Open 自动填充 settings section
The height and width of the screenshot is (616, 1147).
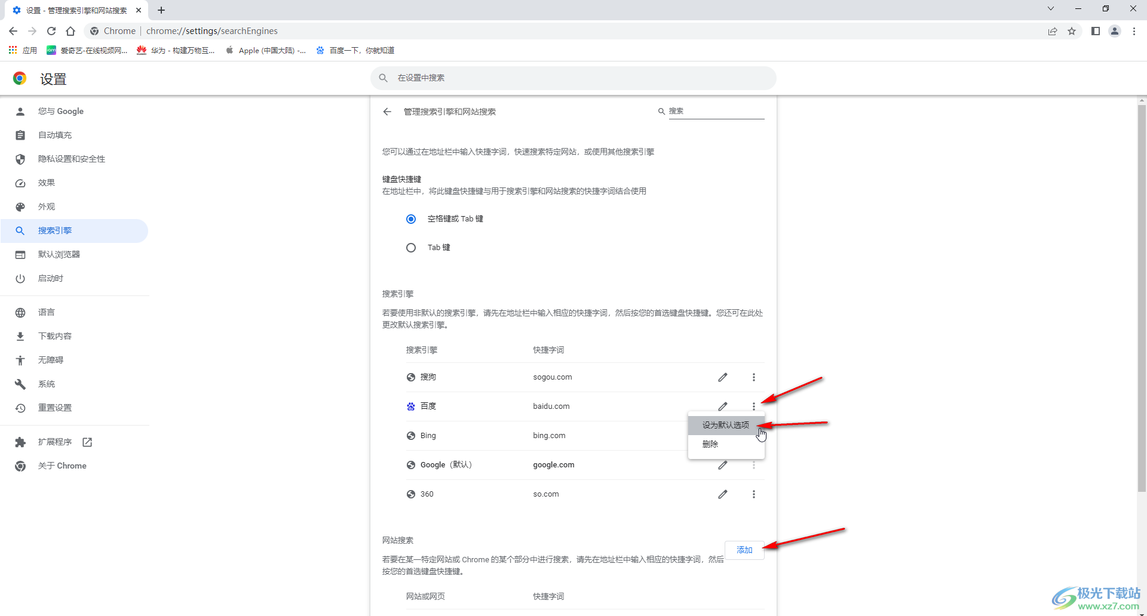click(74, 135)
